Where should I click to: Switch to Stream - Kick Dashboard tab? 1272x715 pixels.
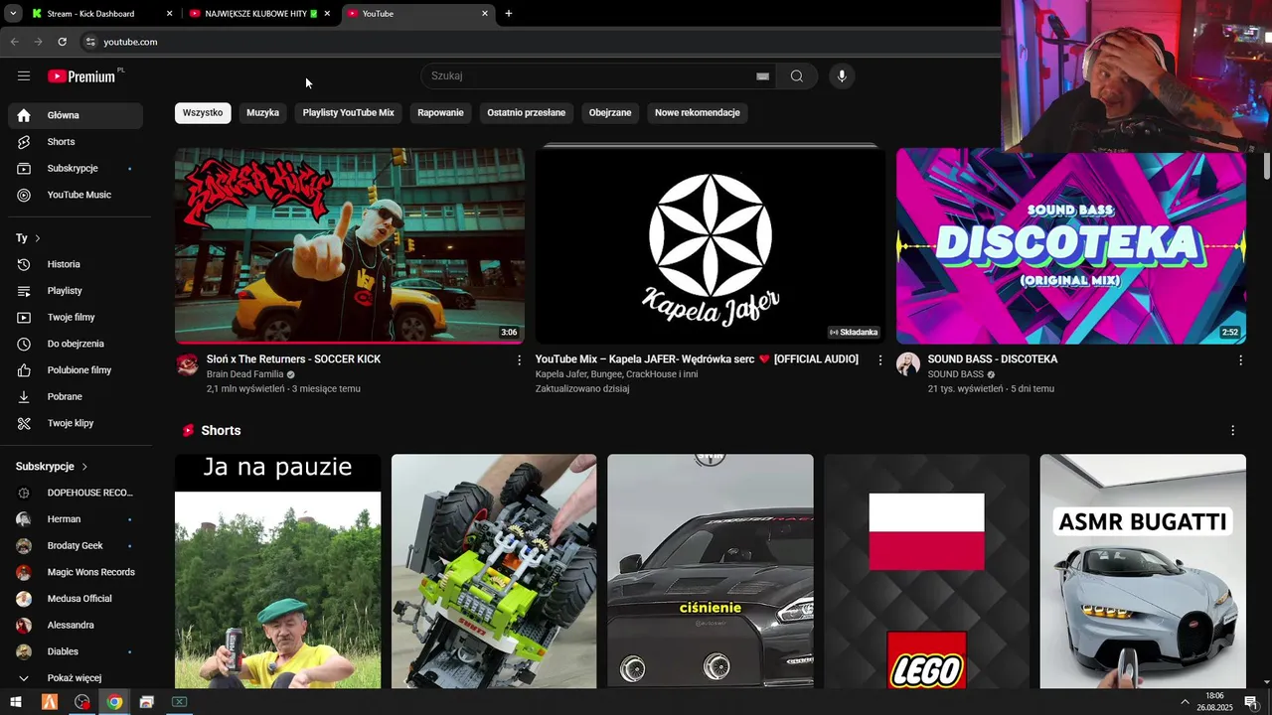pyautogui.click(x=102, y=14)
